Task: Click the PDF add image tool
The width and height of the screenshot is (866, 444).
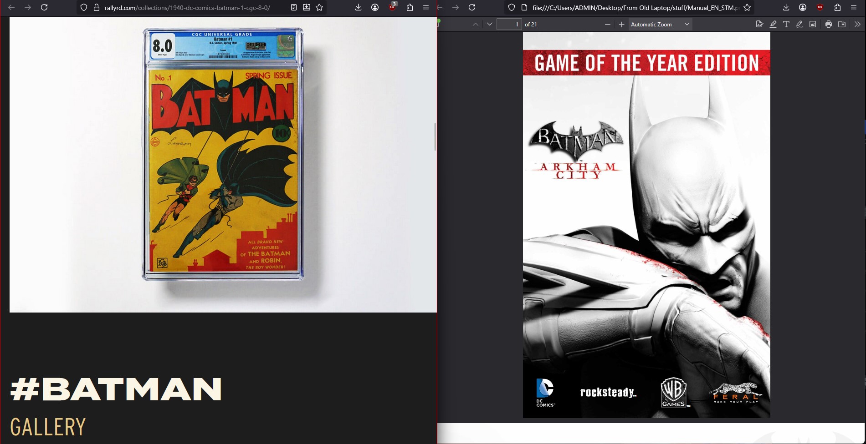Action: (x=813, y=25)
